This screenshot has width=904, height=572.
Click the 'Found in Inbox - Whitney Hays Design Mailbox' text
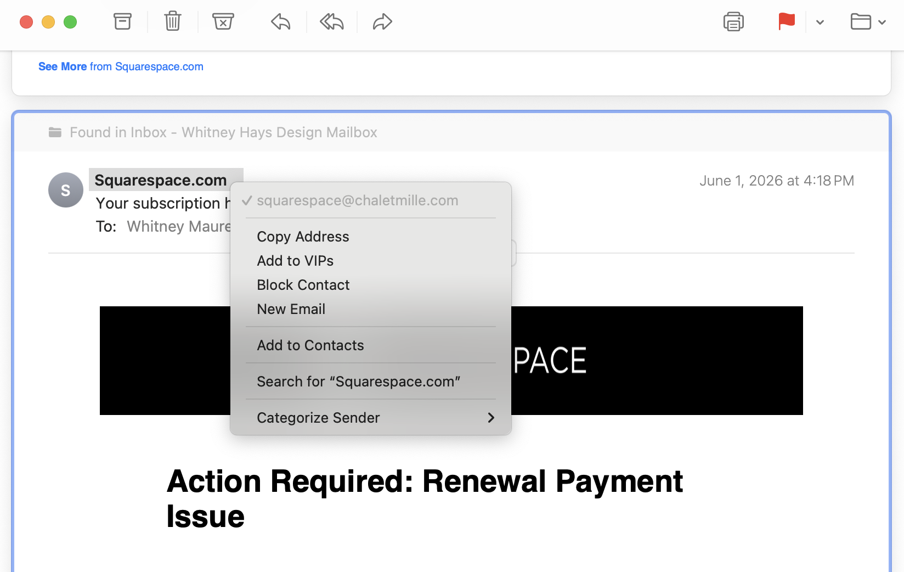point(223,132)
